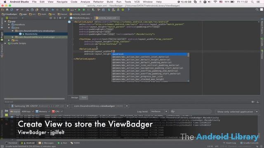
Task: Open the Android project view dropdown
Action: pyautogui.click(x=15, y=18)
